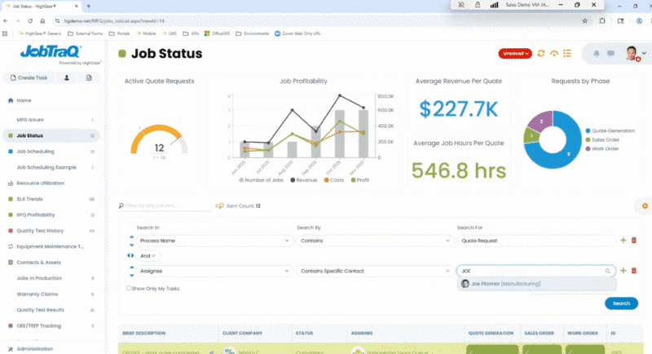Add a criterion after the Assignee row
Image resolution: width=652 pixels, height=354 pixels.
click(623, 270)
